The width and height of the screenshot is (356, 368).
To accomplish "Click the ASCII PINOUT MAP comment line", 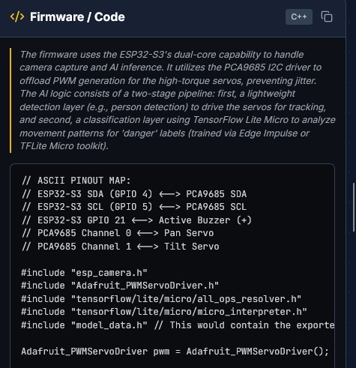I will tap(76, 181).
